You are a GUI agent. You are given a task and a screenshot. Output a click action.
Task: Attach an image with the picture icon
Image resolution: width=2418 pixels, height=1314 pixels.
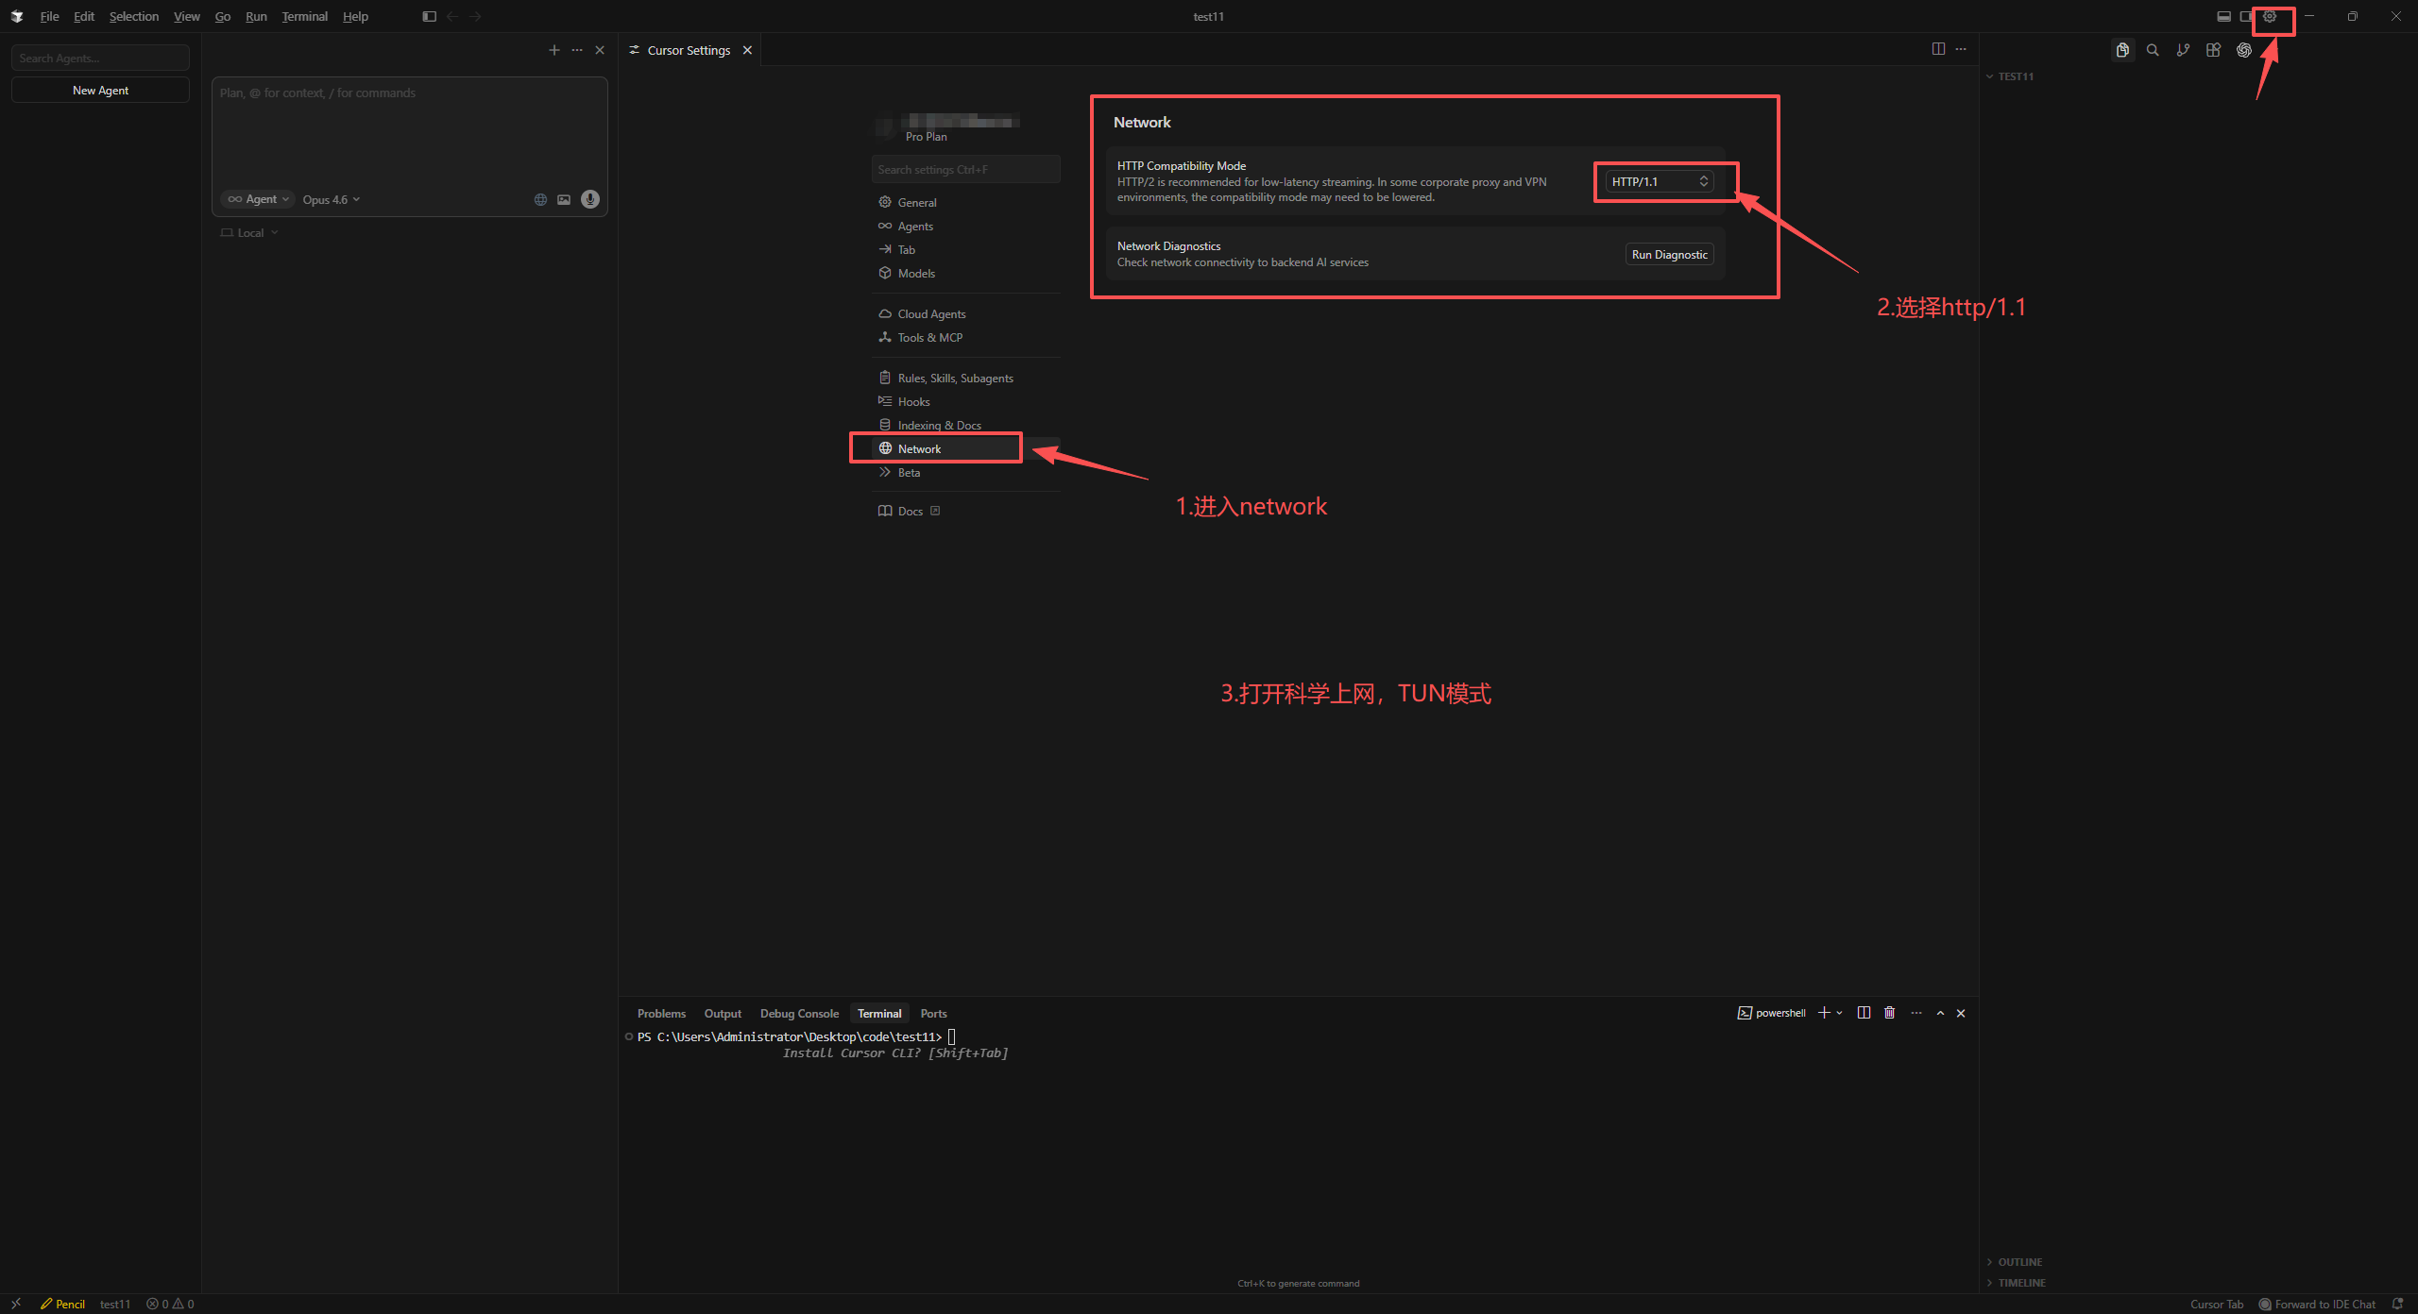click(564, 199)
